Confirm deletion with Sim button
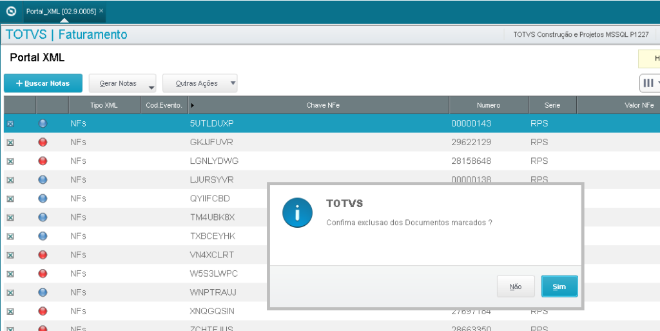The image size is (660, 331). [559, 286]
